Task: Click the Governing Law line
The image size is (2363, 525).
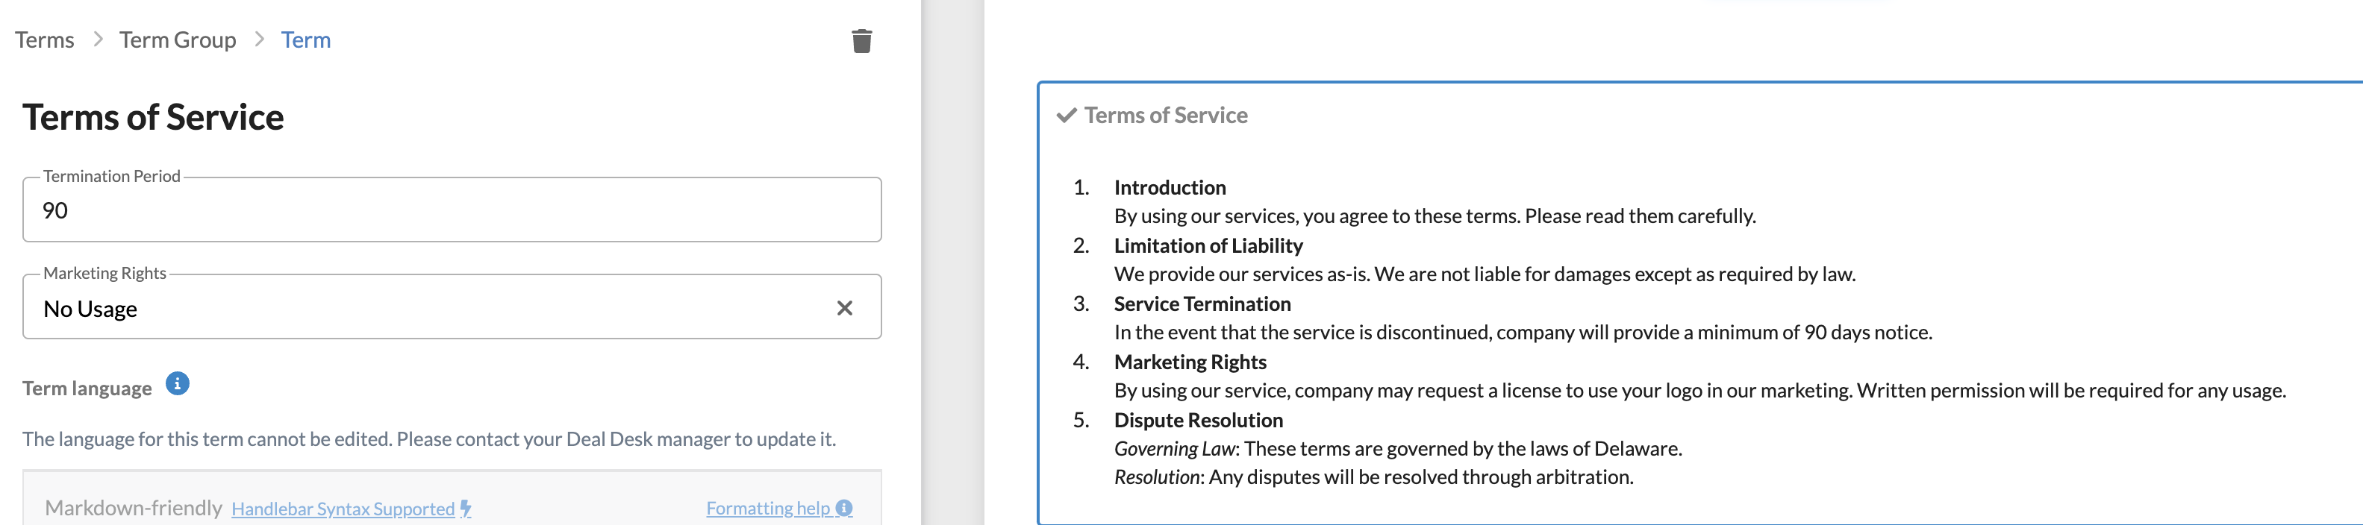Action: (x=1398, y=449)
